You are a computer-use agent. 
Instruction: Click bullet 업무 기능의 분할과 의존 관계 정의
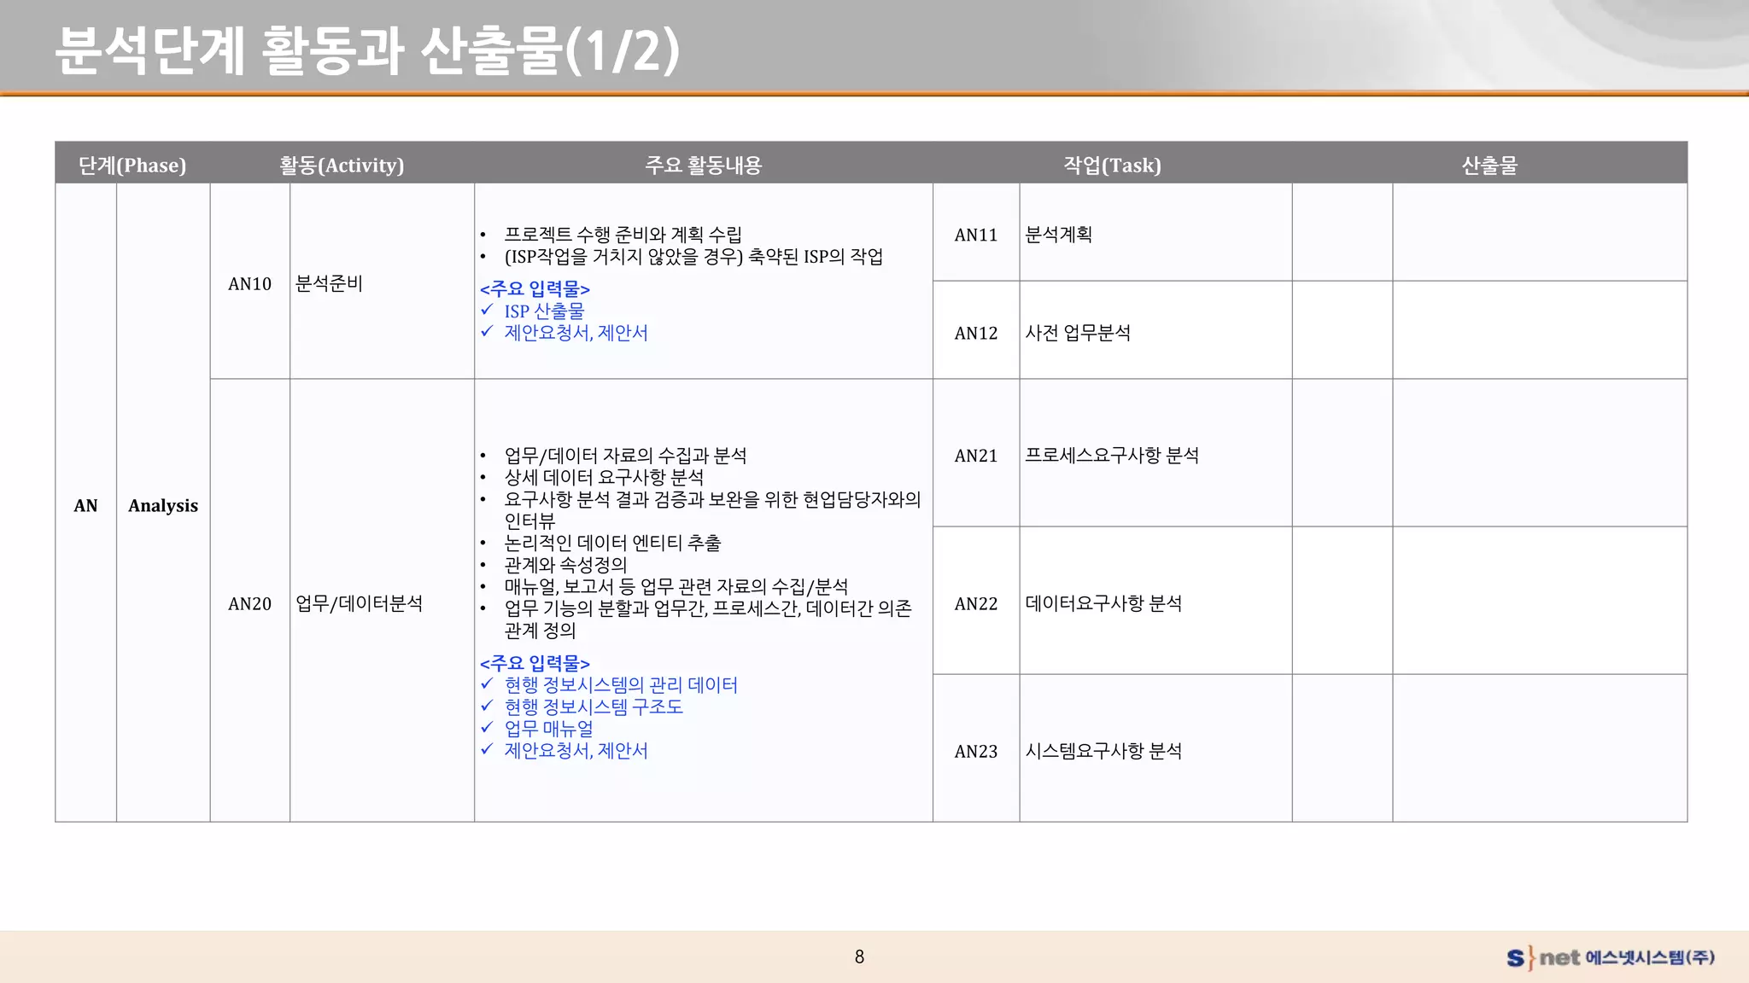click(x=708, y=619)
